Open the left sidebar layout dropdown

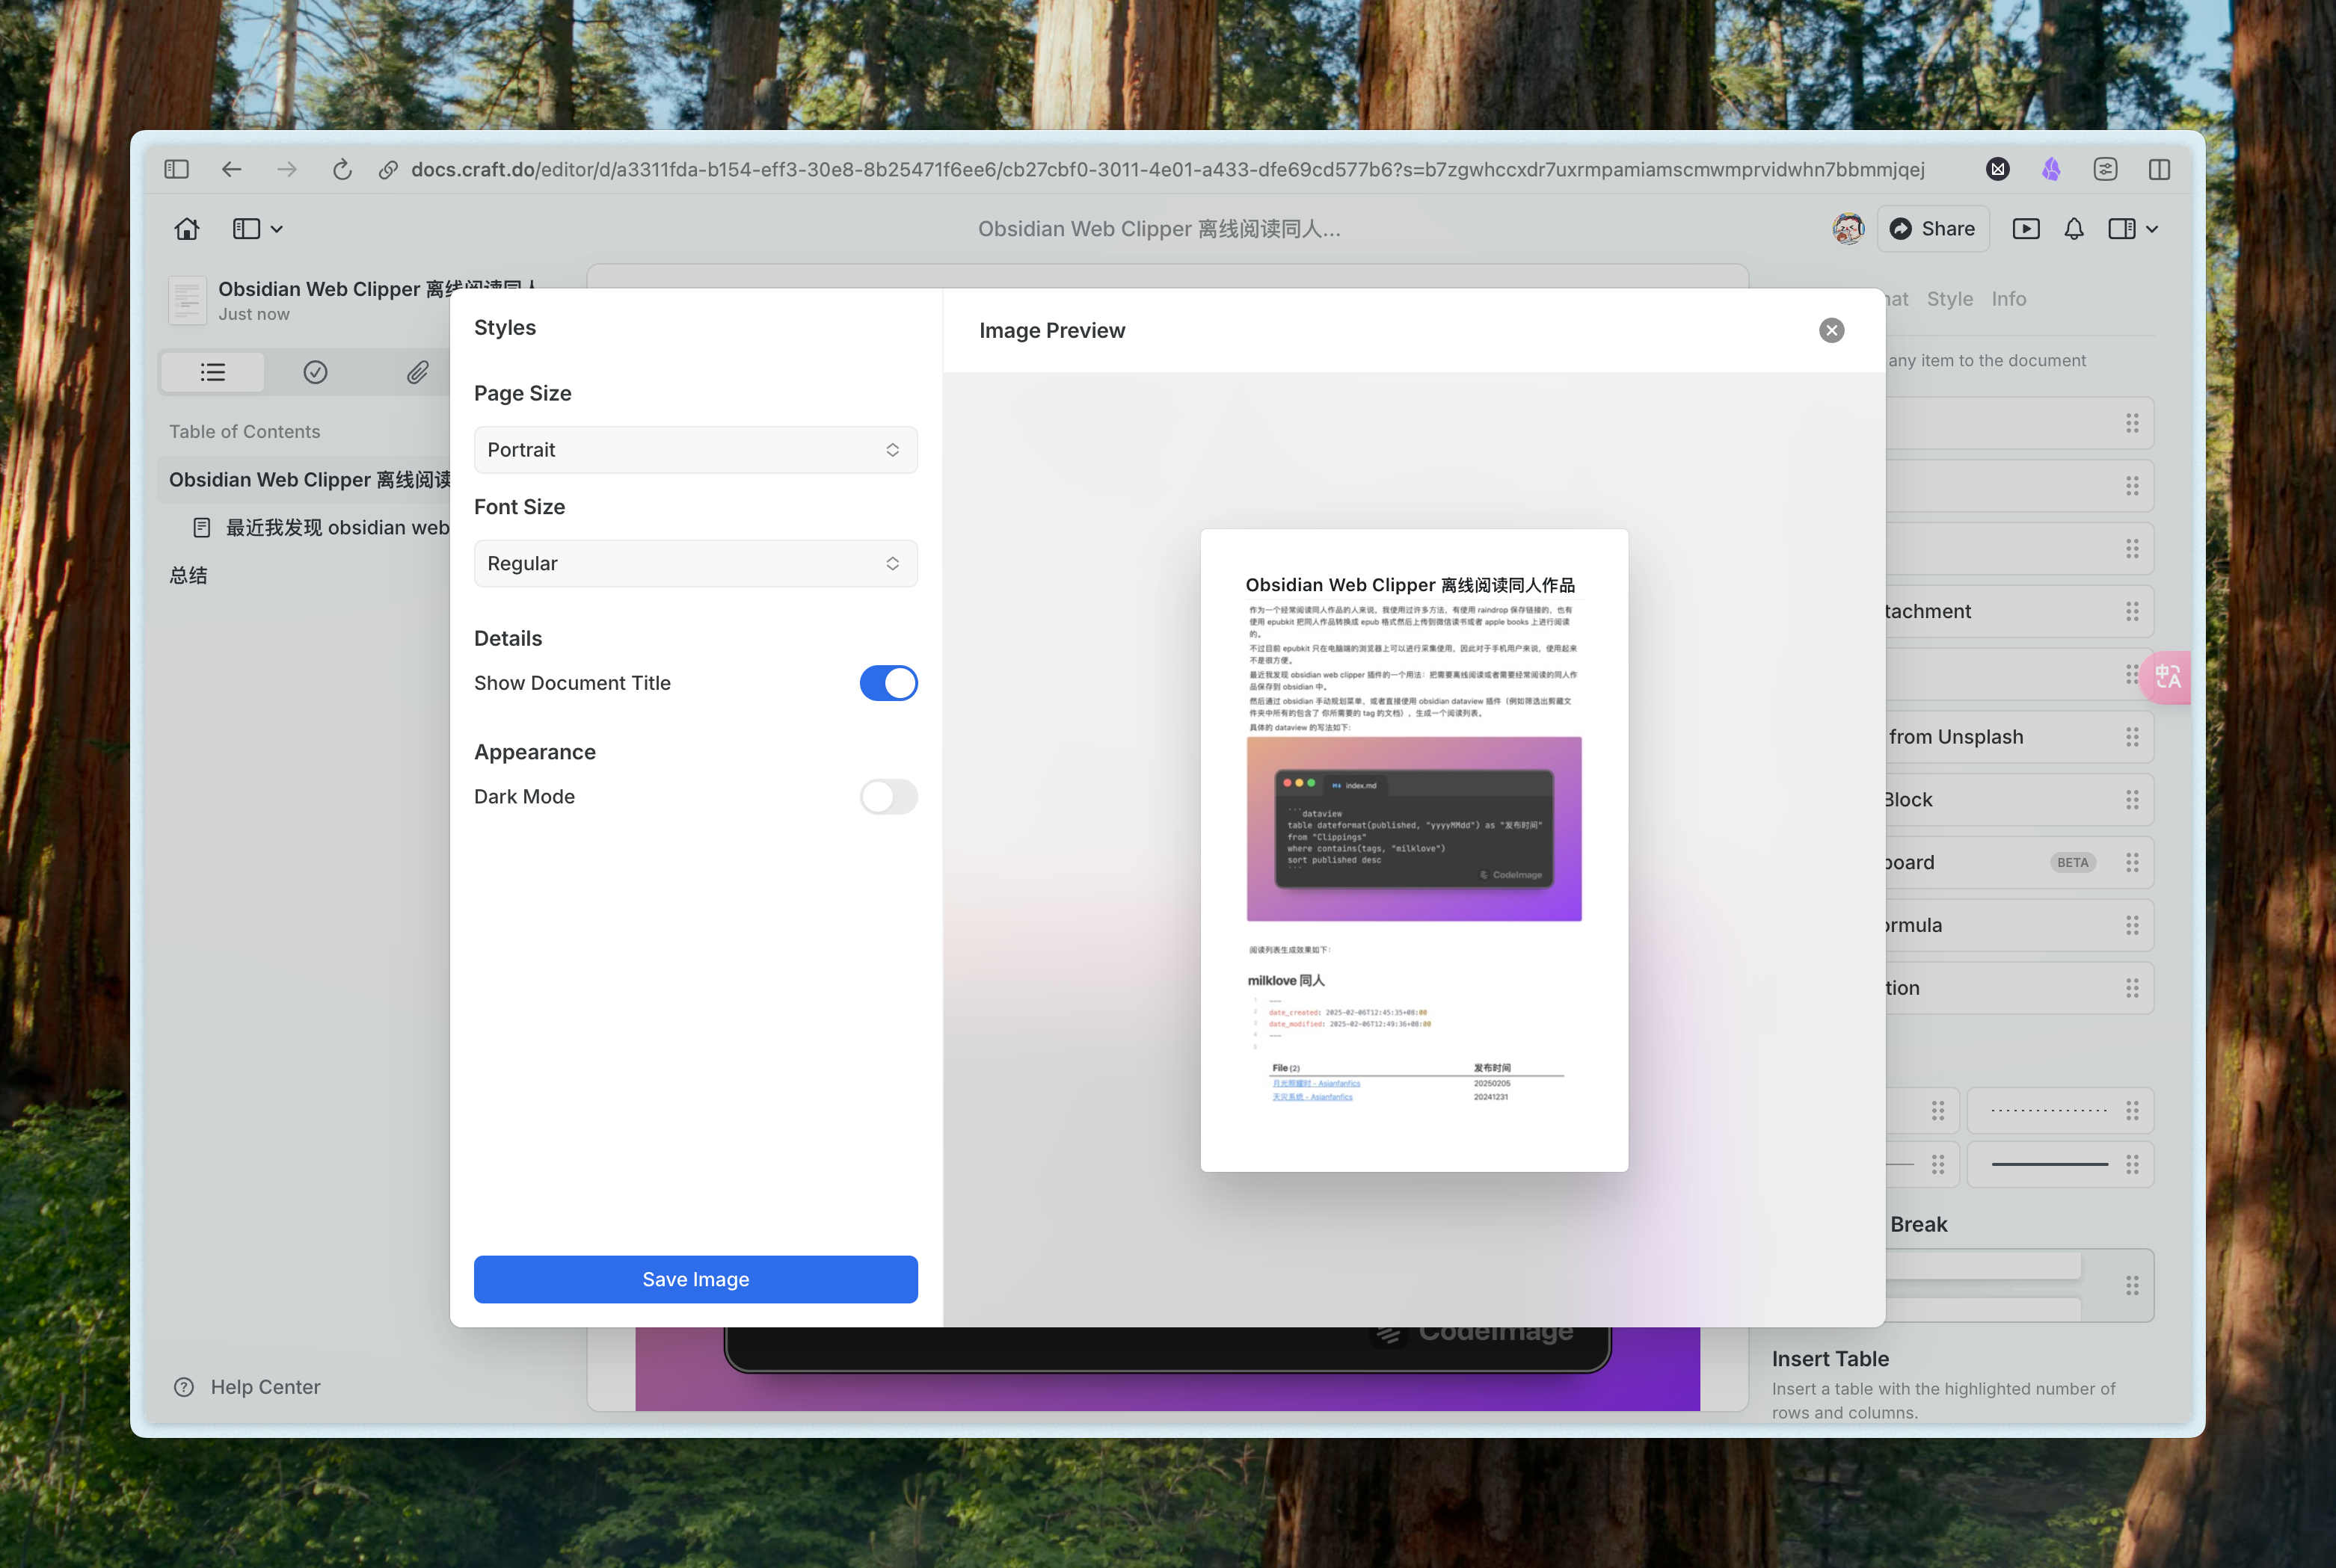click(x=257, y=229)
